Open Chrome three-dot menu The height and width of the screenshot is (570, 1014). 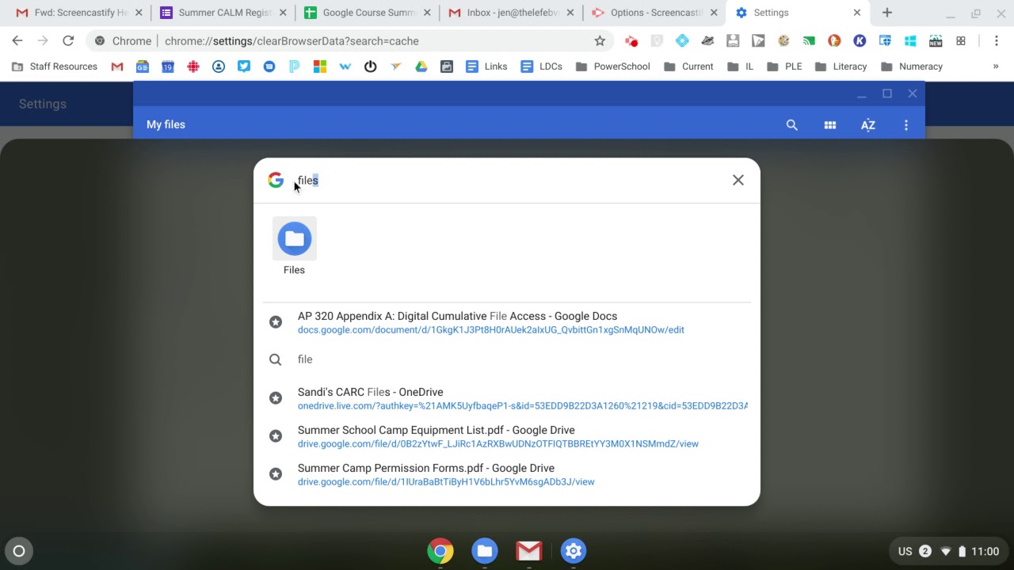click(997, 41)
